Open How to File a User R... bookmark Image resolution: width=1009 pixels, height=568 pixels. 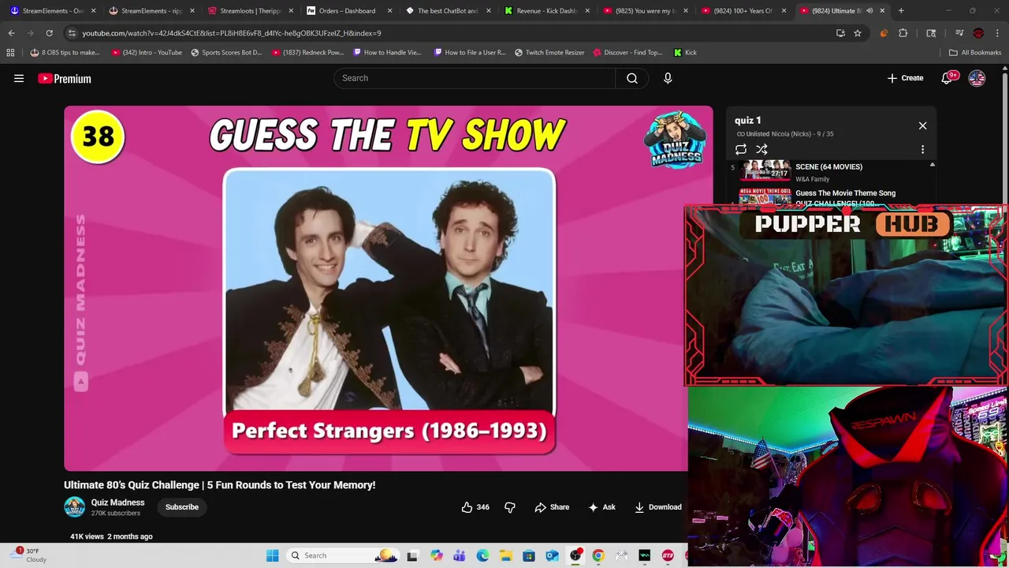469,52
